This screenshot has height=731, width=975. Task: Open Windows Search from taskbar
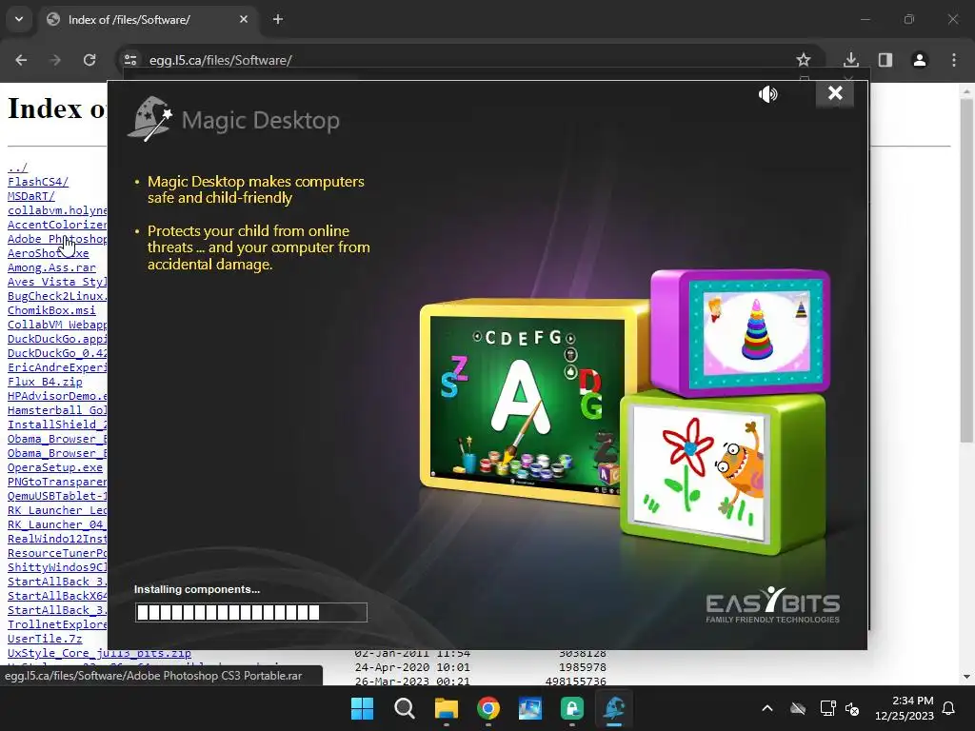pos(404,708)
